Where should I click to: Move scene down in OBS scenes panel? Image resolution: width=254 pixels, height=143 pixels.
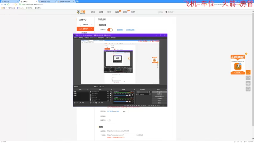(x=83, y=103)
